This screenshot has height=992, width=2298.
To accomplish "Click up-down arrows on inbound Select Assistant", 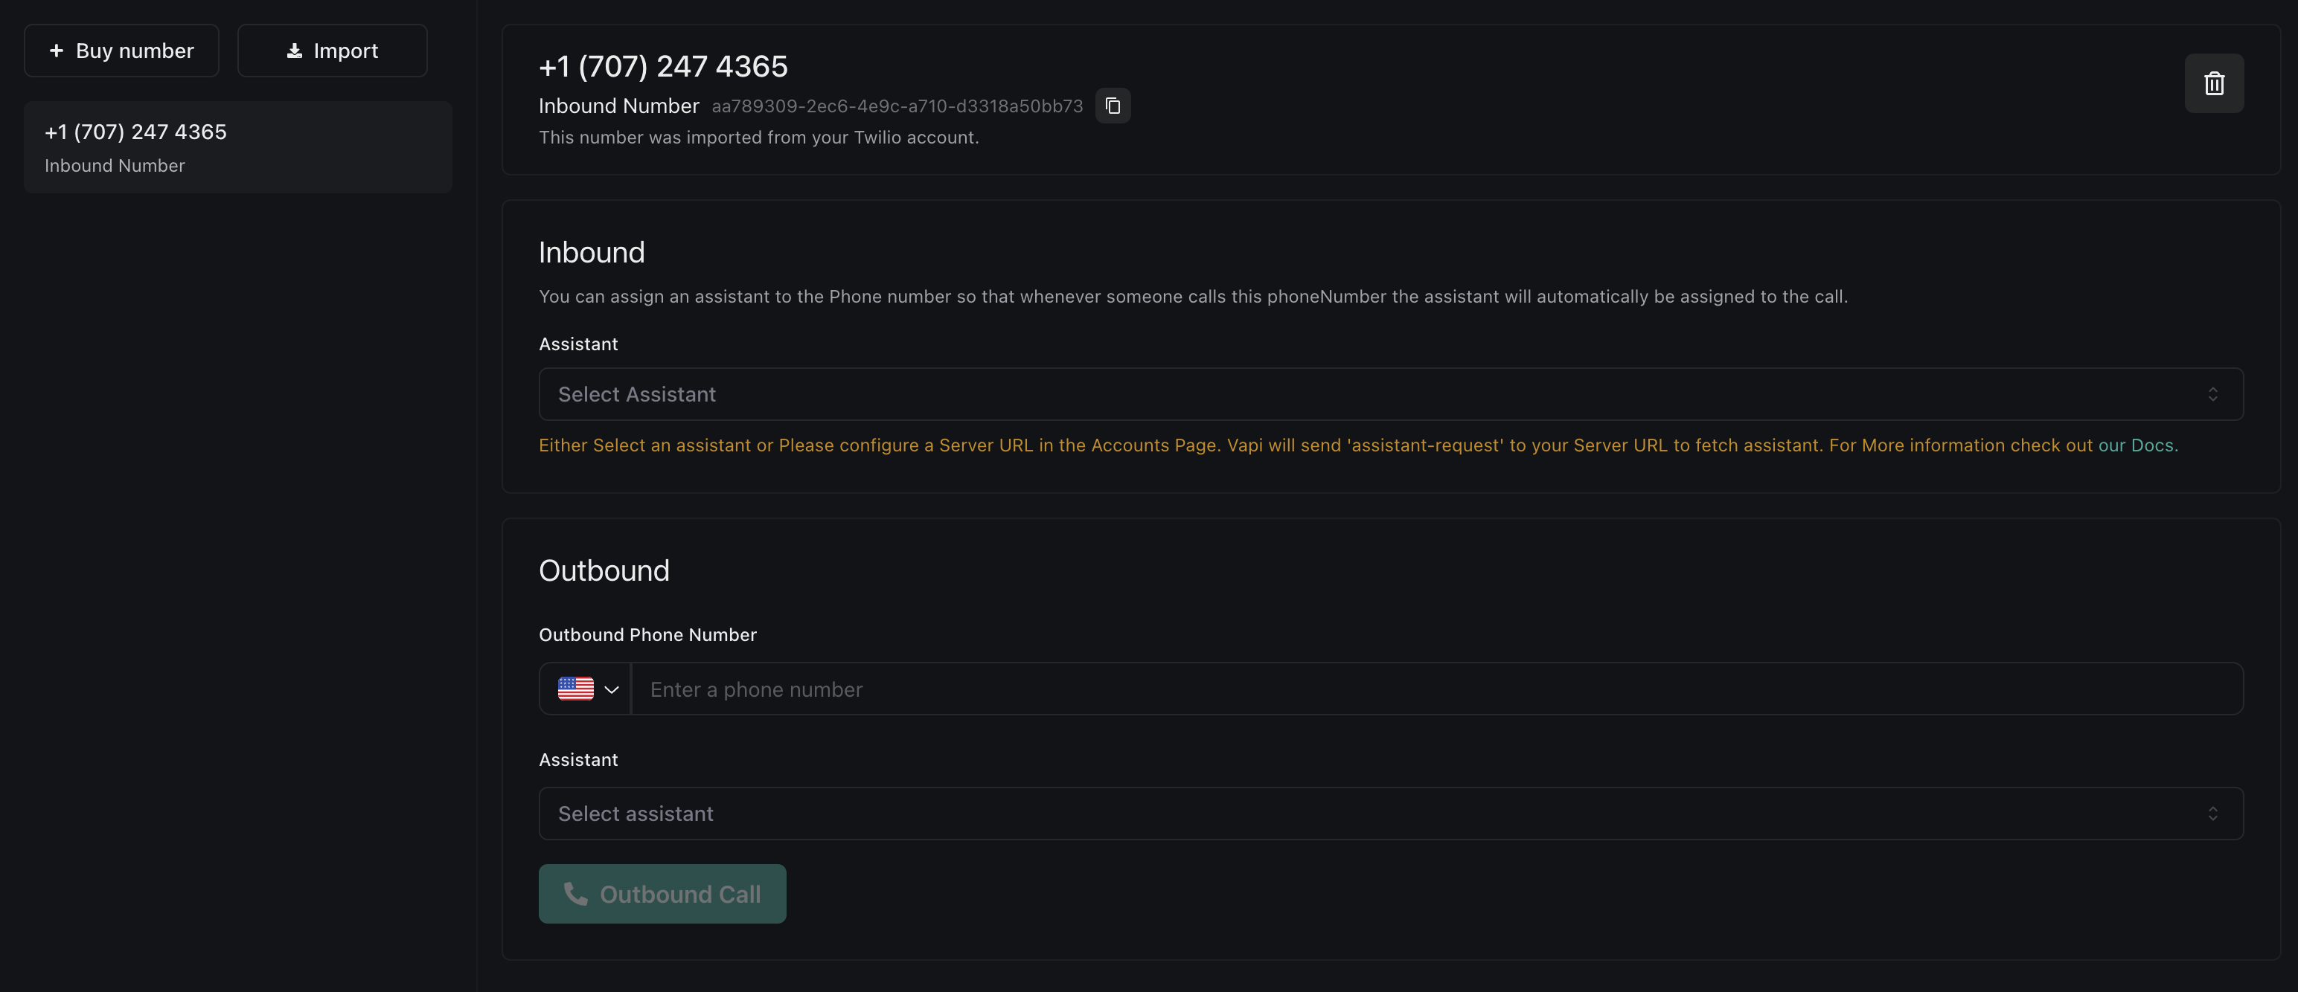I will pyautogui.click(x=2212, y=395).
